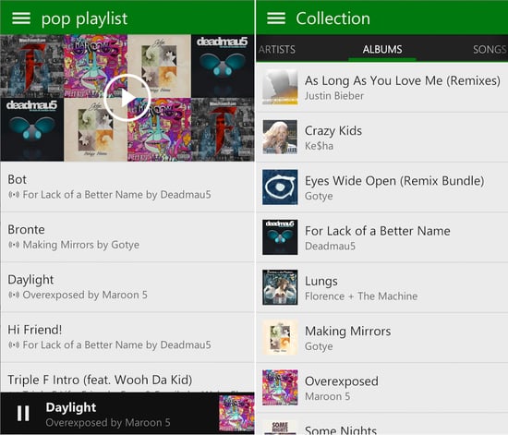The width and height of the screenshot is (508, 435).
Task: Click Justin Bieber artist name
Action: pyautogui.click(x=334, y=96)
